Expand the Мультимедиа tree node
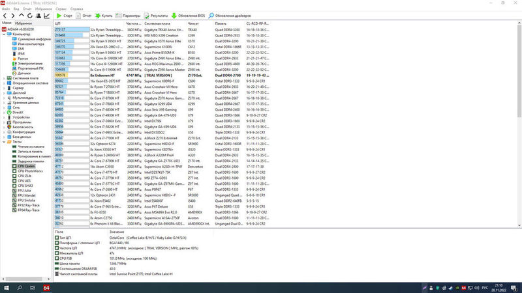Viewport: 522px width, 293px height. (x=4, y=98)
